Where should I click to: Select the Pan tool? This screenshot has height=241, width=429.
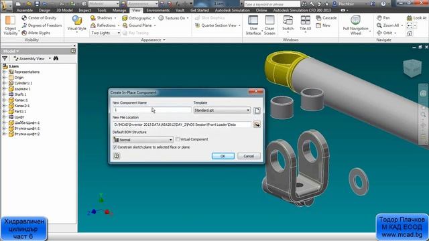(383, 18)
